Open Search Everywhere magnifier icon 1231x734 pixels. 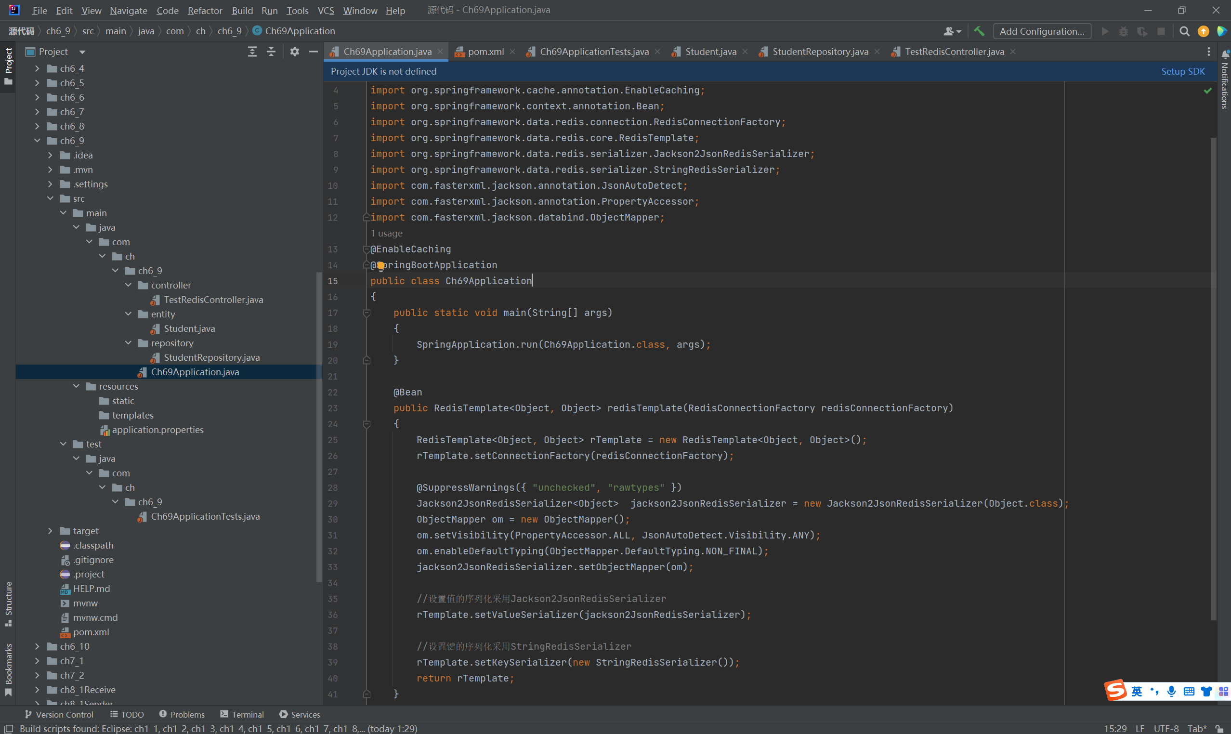click(x=1184, y=31)
